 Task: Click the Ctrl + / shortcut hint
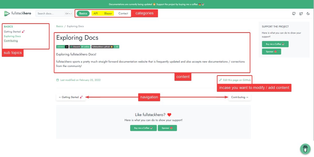68,14
